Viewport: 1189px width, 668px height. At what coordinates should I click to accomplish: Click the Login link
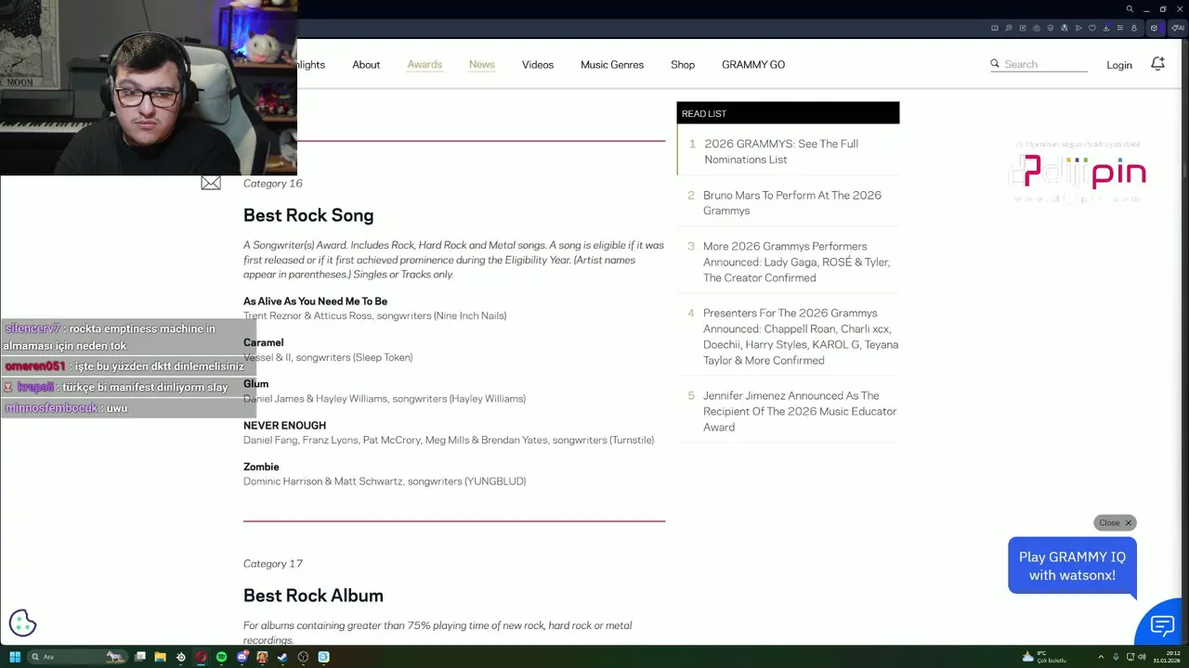pos(1118,65)
